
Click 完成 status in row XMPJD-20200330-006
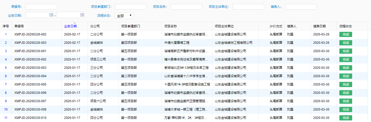346,93
